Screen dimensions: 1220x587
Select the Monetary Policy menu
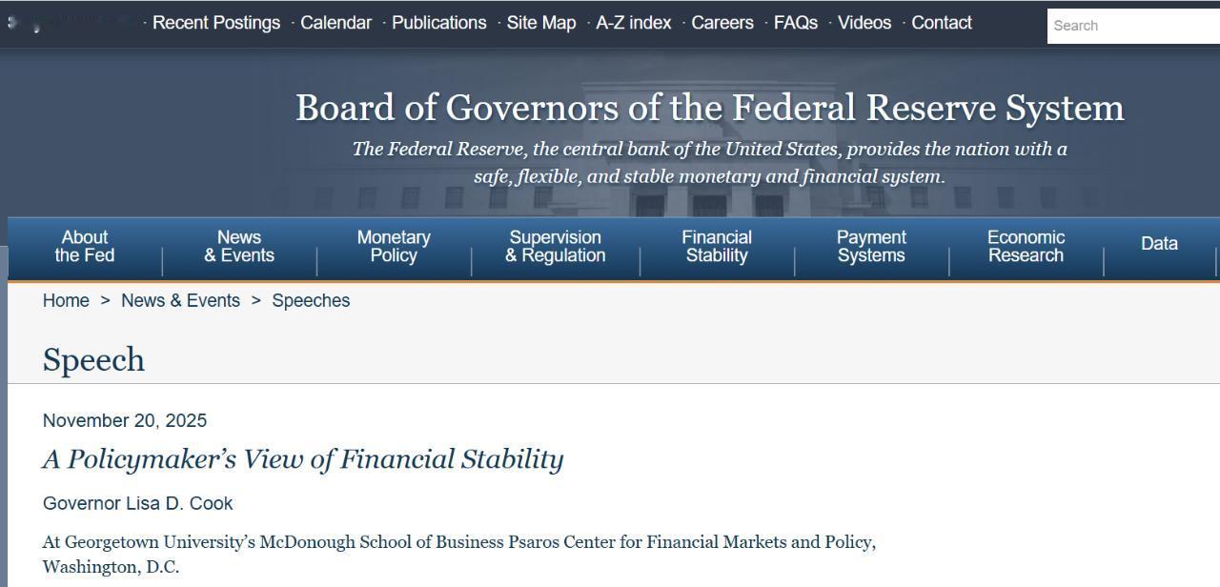click(x=394, y=246)
